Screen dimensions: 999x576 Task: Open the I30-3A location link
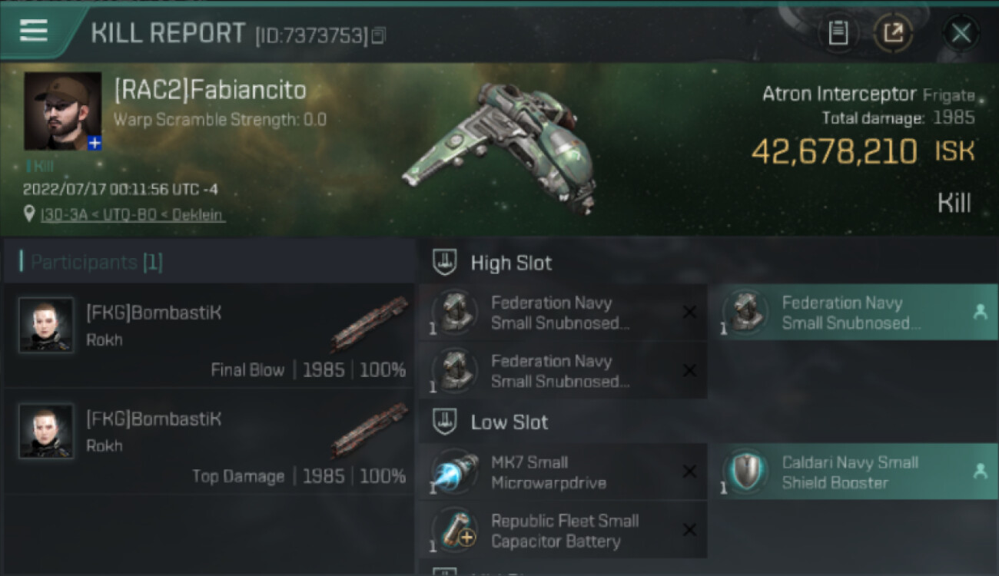click(x=133, y=215)
